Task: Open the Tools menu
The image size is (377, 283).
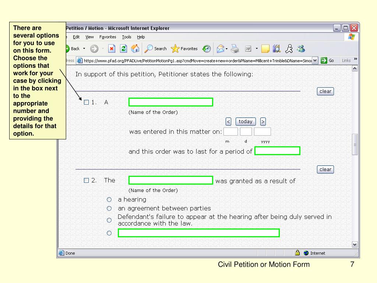Action: point(127,37)
